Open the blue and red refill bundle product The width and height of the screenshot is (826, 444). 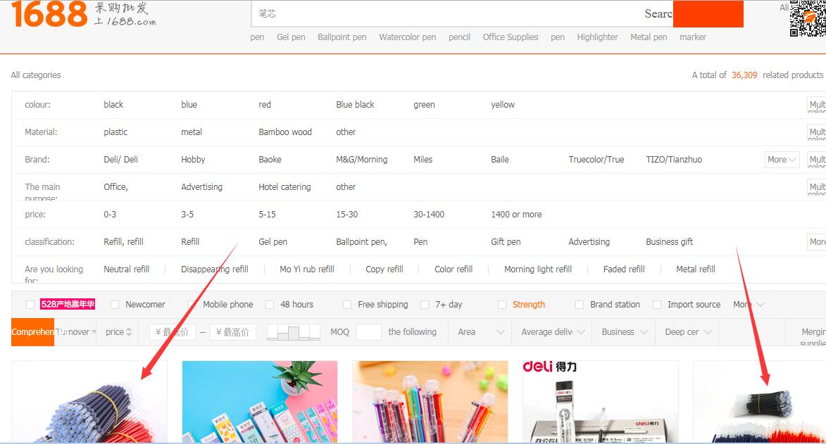click(89, 402)
